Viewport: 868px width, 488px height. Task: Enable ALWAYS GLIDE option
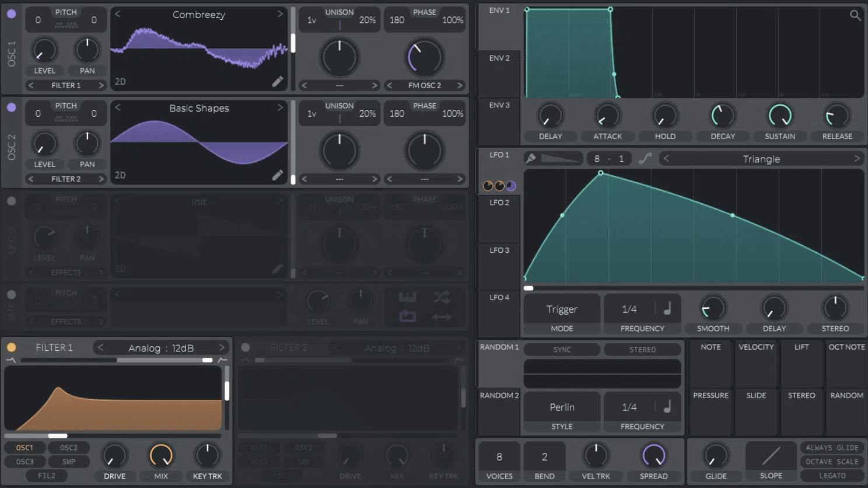point(832,448)
